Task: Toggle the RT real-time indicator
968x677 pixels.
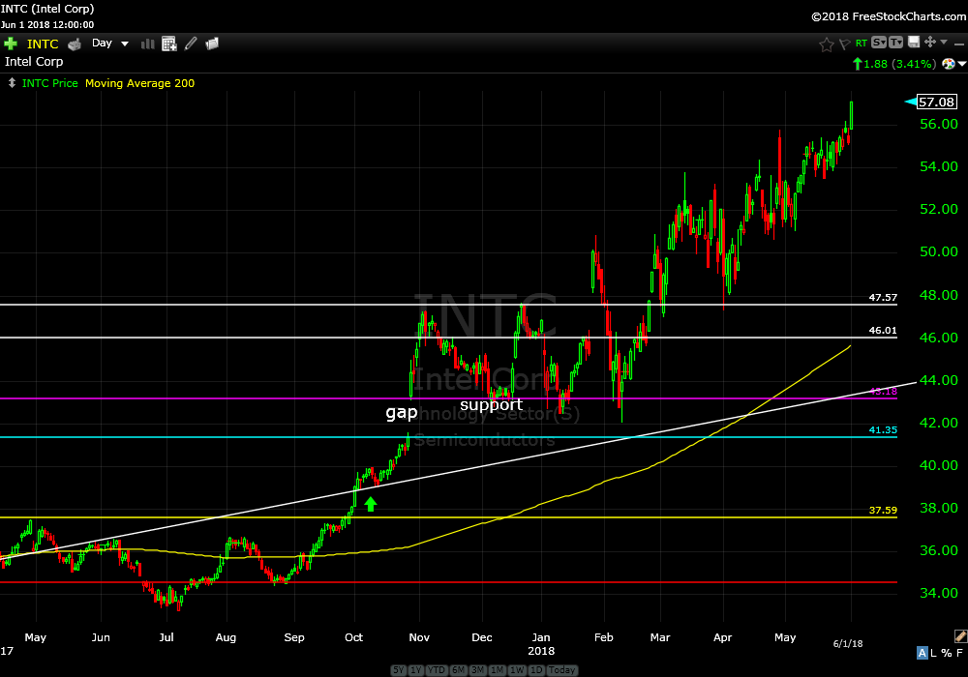Action: click(x=861, y=44)
